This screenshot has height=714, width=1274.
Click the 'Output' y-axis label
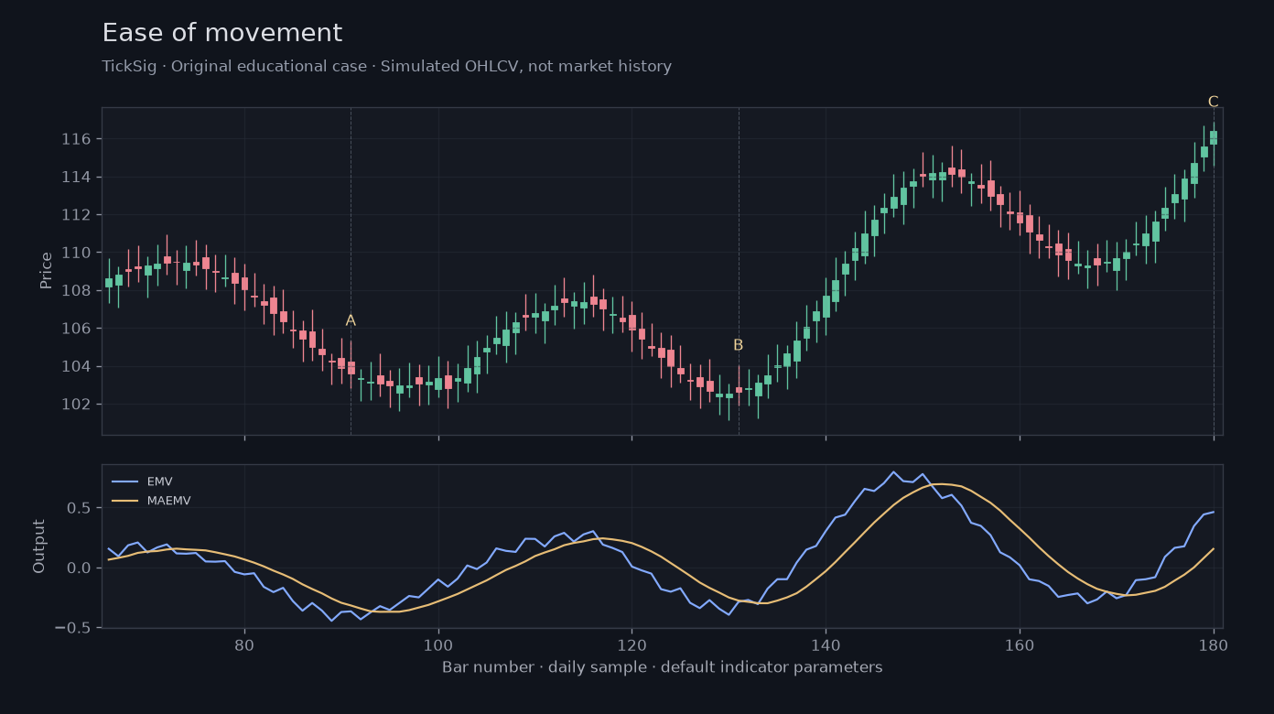[x=39, y=546]
